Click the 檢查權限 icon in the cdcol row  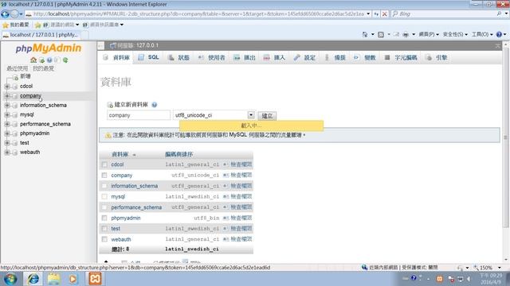[226, 164]
